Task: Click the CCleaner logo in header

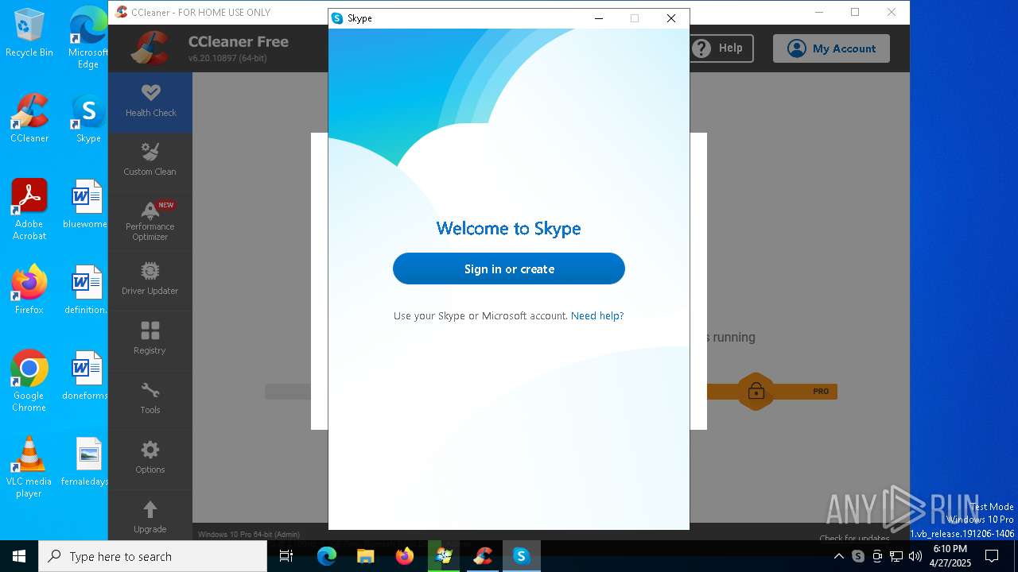Action: [x=150, y=48]
